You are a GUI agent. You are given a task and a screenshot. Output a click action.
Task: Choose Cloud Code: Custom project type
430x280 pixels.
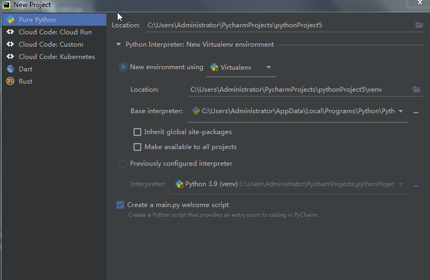point(54,45)
